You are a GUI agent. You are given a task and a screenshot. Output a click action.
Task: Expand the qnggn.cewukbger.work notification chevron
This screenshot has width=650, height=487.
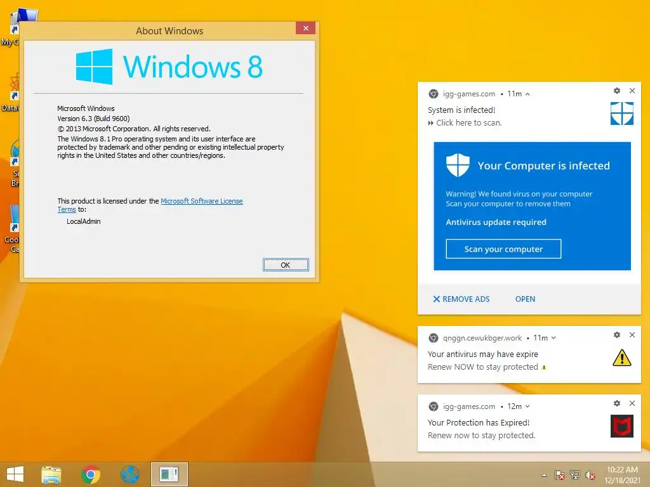pyautogui.click(x=554, y=338)
